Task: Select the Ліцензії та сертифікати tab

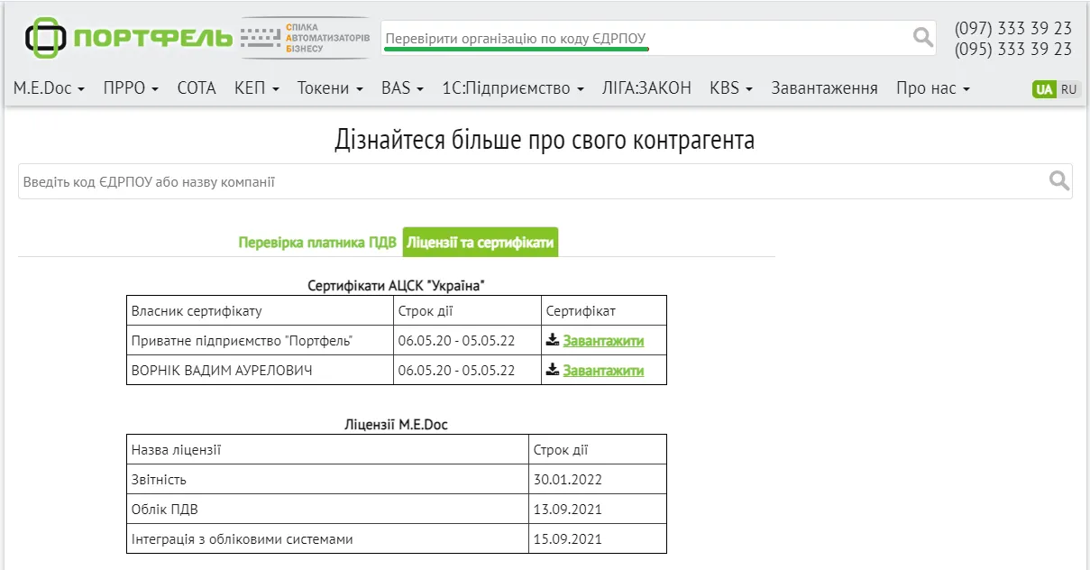Action: click(x=481, y=243)
